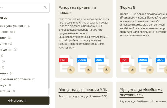
Task: Open the Рапорт на прийняття посади title link
Action: (77, 10)
